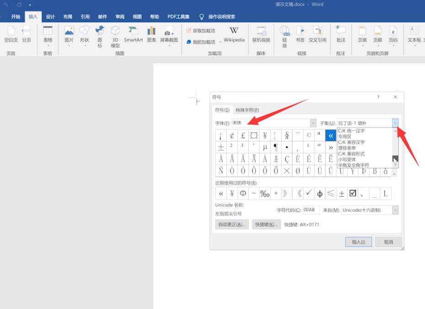Open the Page Number (页码) menu

393,36
